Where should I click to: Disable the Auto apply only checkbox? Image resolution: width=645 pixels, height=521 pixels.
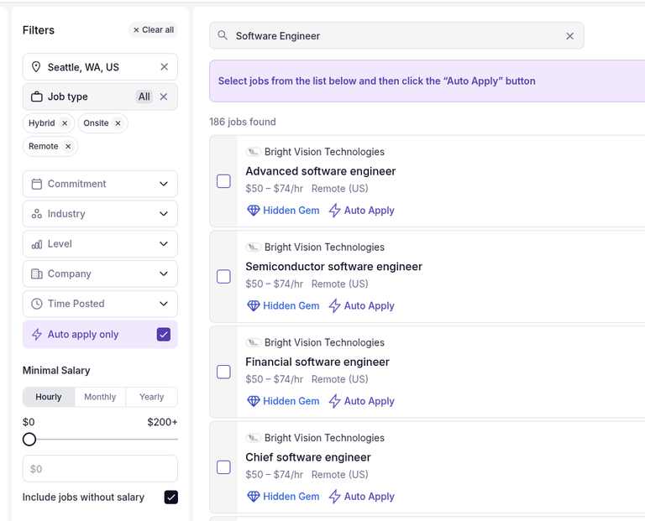click(x=164, y=335)
